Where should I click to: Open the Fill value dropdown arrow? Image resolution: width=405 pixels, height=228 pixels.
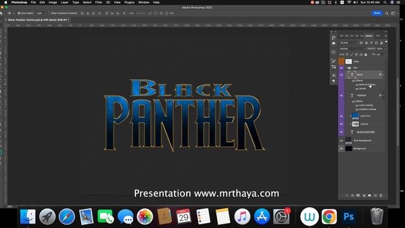(x=385, y=54)
